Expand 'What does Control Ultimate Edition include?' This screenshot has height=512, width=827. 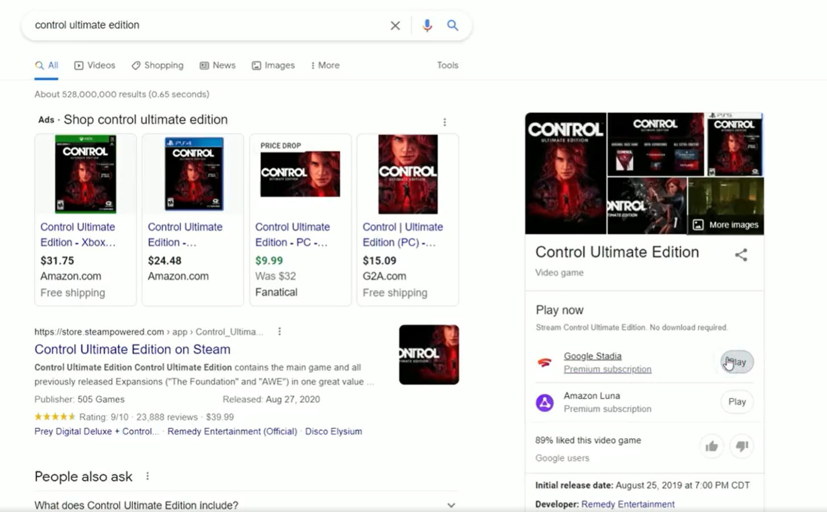(x=451, y=505)
